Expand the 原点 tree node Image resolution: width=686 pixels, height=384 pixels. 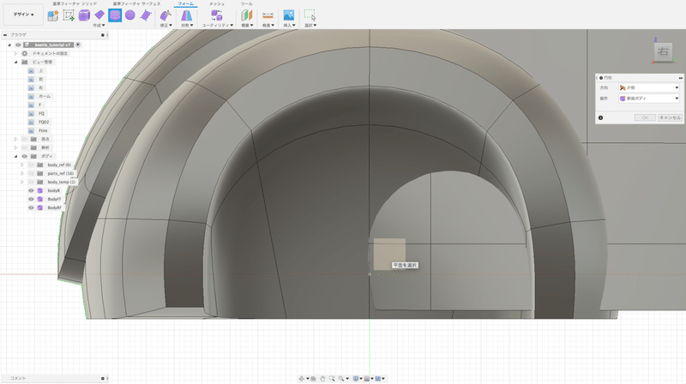coord(15,139)
